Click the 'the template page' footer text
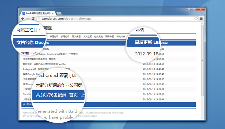Viewport: 225px width, 129px height. click(x=88, y=116)
